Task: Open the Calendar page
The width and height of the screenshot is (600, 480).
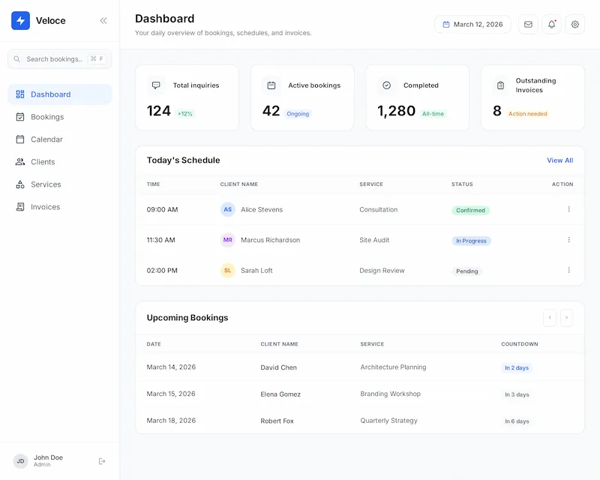Action: [x=60, y=139]
